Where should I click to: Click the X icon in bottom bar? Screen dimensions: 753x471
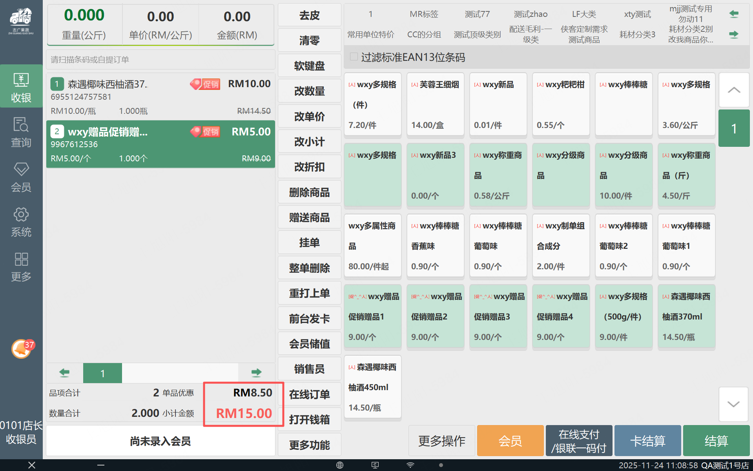[x=32, y=465]
